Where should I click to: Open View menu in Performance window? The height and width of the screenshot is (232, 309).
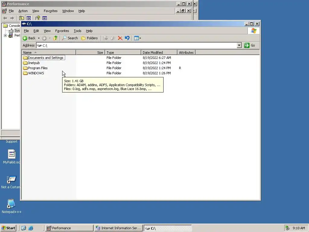[36, 11]
